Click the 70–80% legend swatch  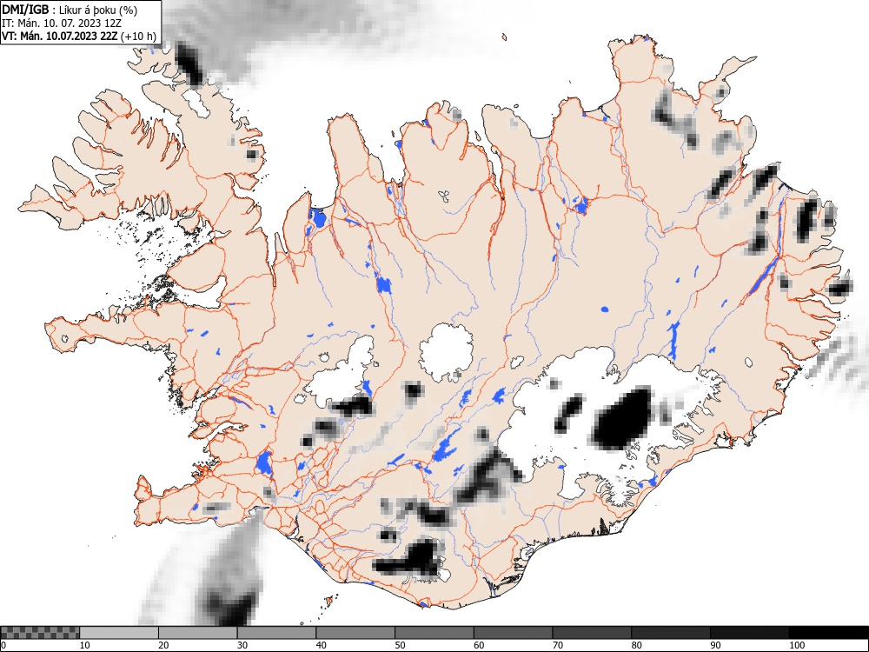(591, 633)
